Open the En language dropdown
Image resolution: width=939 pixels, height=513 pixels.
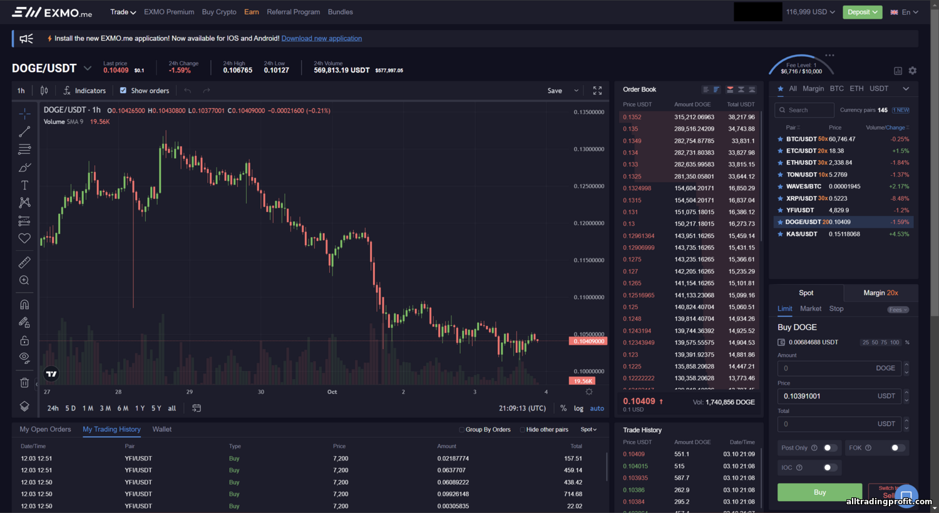(905, 12)
